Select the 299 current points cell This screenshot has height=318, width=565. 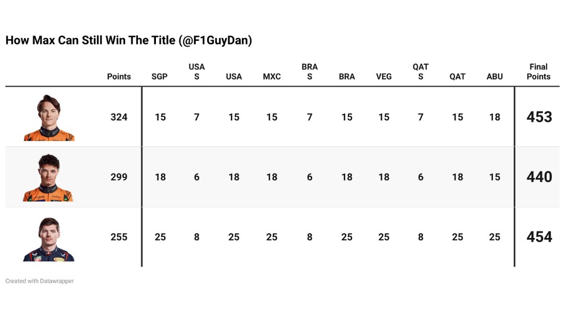[x=119, y=177]
